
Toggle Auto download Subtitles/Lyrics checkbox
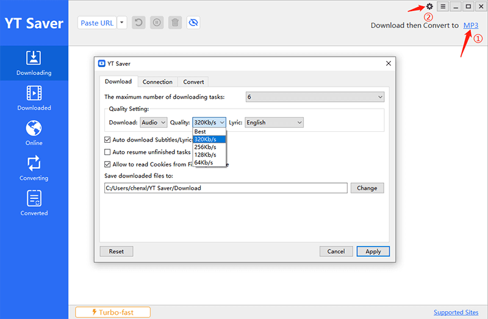coord(107,140)
